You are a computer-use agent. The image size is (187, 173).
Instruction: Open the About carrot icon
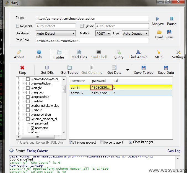(19, 52)
